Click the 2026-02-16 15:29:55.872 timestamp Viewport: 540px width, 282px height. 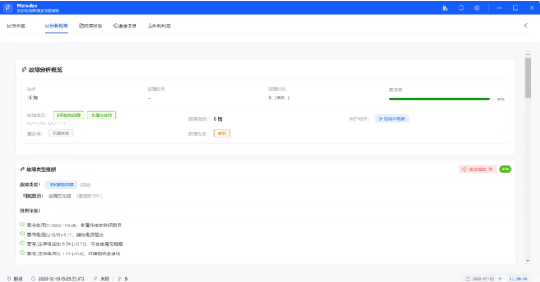click(x=61, y=278)
